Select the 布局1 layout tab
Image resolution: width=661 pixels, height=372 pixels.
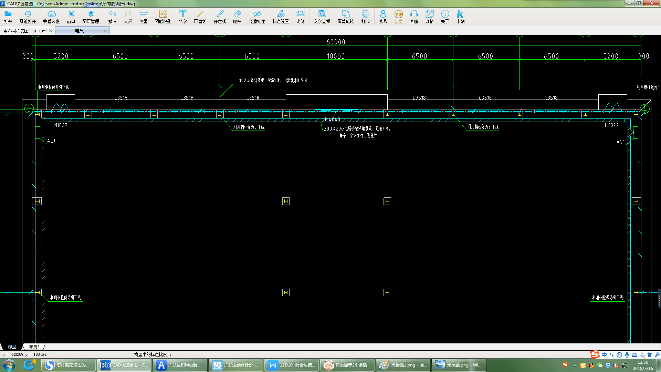point(34,347)
